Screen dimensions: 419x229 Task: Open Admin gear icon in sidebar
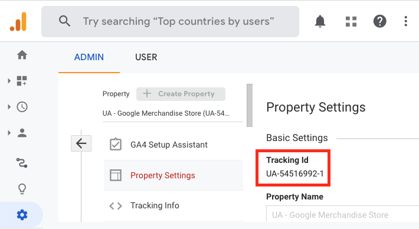tap(22, 215)
